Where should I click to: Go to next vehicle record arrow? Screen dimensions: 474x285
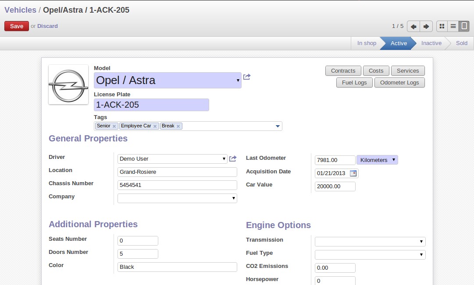point(426,26)
